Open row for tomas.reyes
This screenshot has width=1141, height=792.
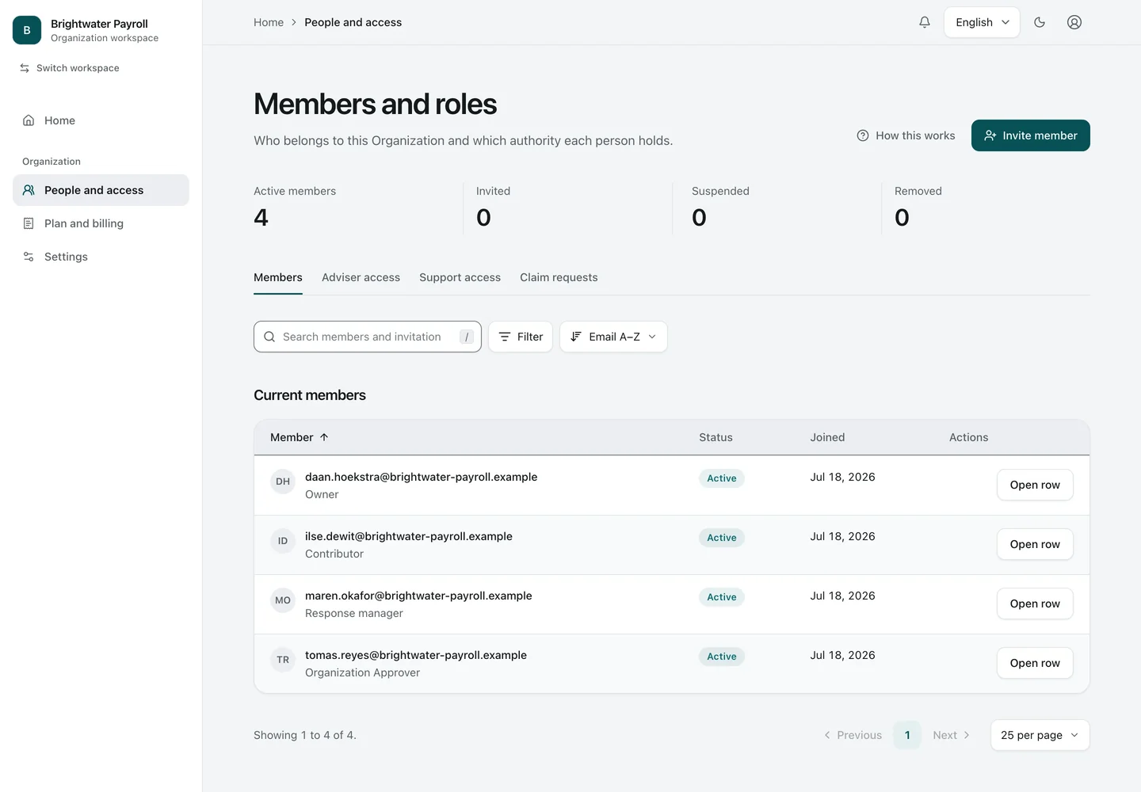1035,663
